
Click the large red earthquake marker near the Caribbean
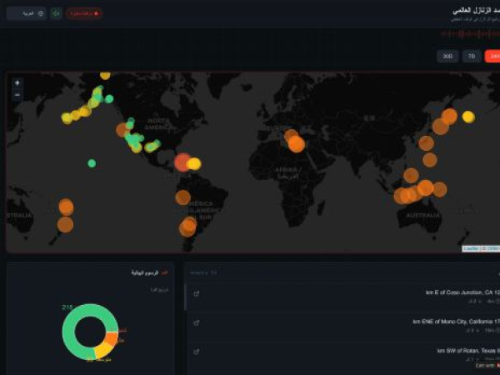point(182,162)
